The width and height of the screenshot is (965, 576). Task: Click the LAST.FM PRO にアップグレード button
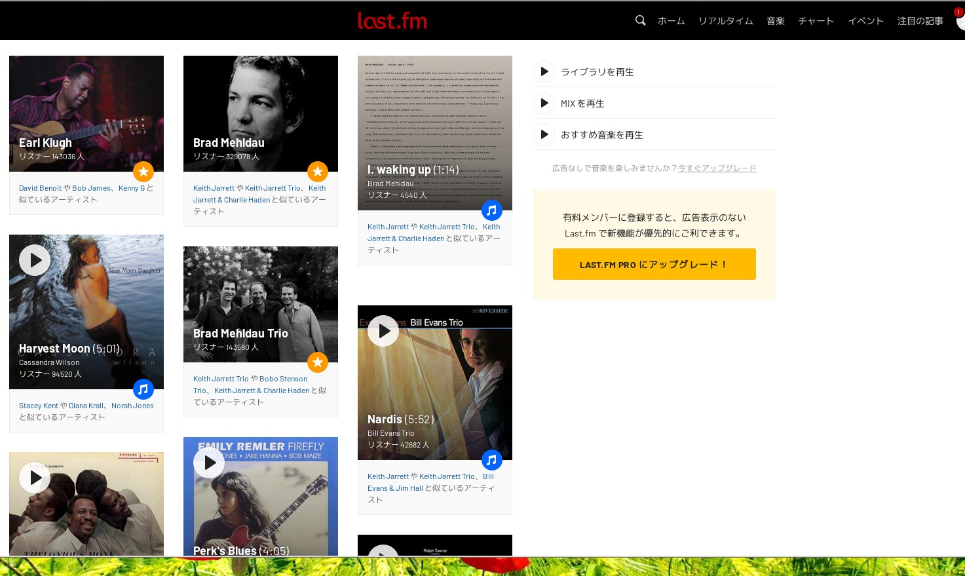tap(654, 264)
